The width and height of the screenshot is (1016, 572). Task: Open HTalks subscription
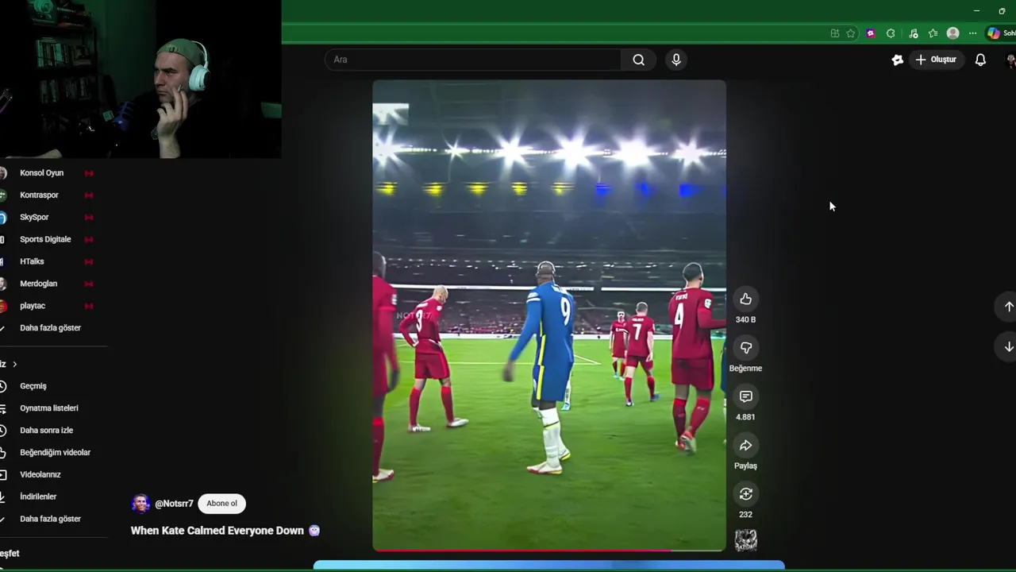[x=32, y=261]
